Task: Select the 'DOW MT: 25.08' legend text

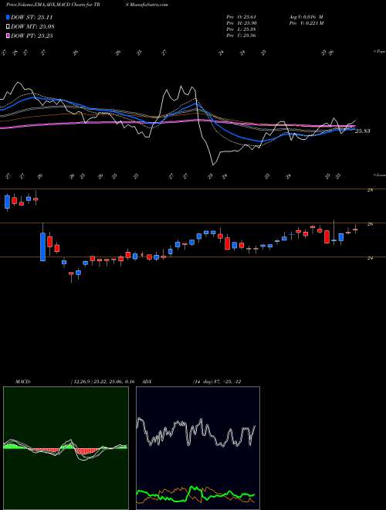Action: 33,27
